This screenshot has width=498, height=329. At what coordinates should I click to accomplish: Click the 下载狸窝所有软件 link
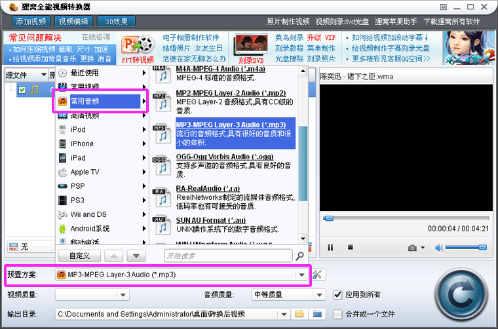pos(451,22)
